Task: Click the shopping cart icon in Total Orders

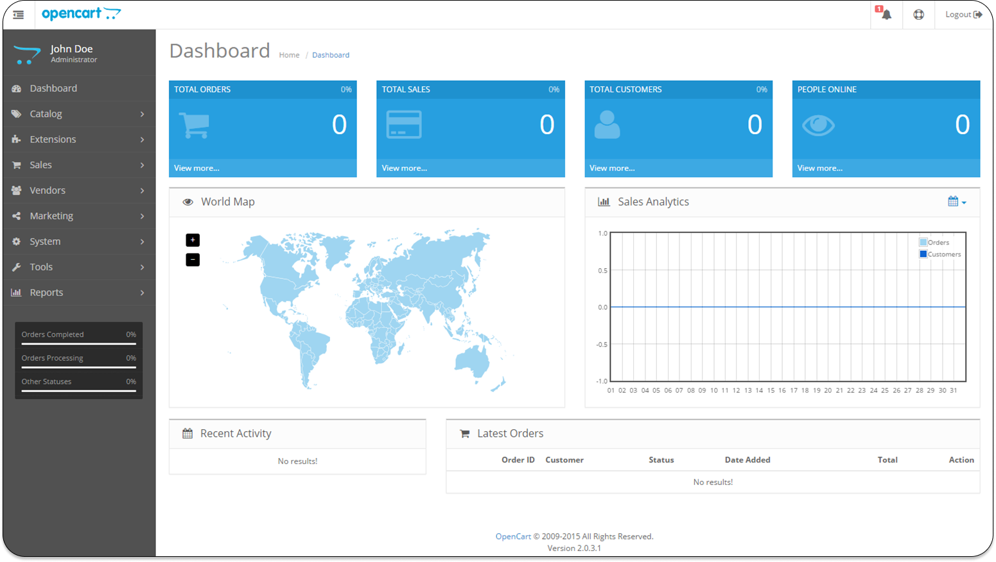Action: pos(194,125)
